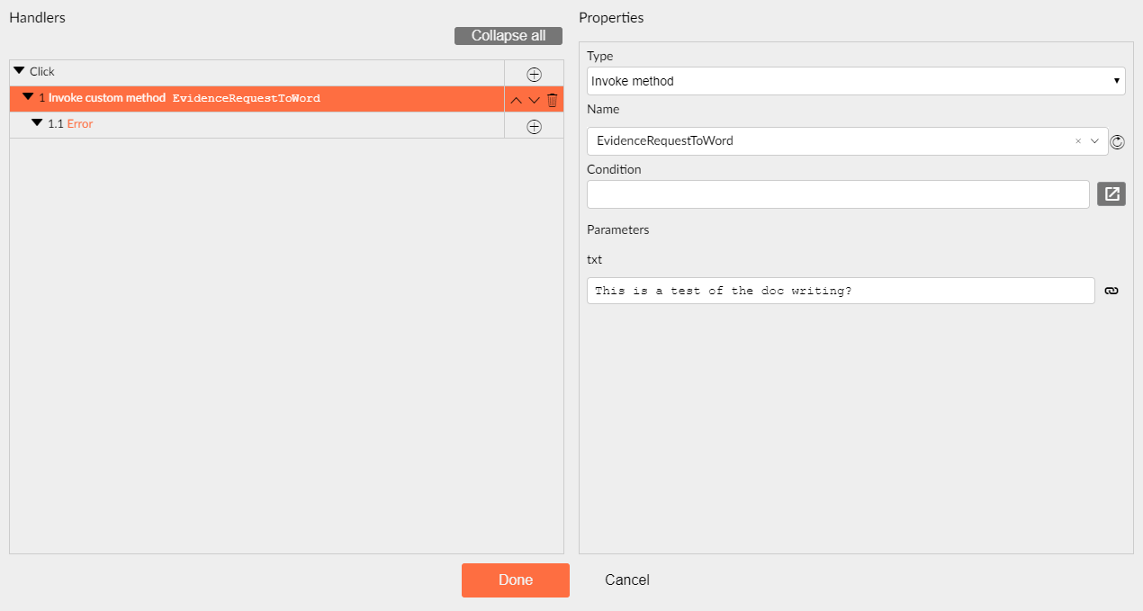The height and width of the screenshot is (611, 1143).
Task: Refresh the method Name list
Action: [x=1118, y=141]
